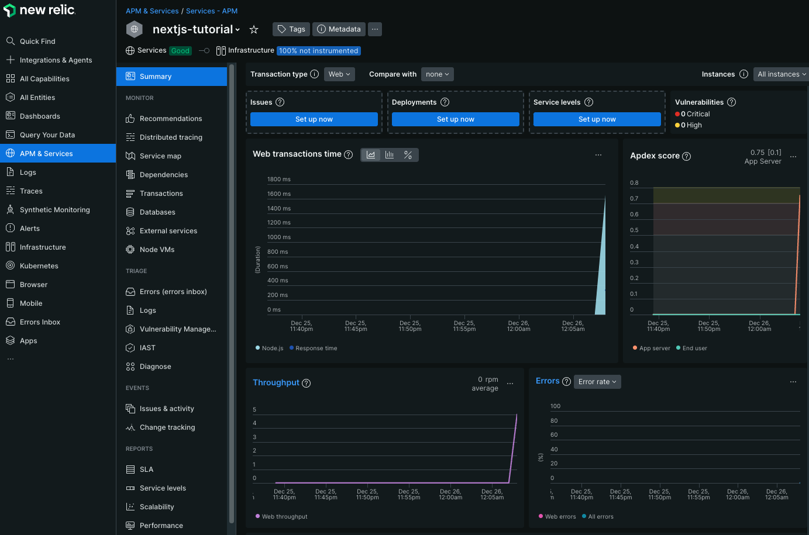The height and width of the screenshot is (535, 809).
Task: Toggle All errors series in legend
Action: click(x=598, y=516)
